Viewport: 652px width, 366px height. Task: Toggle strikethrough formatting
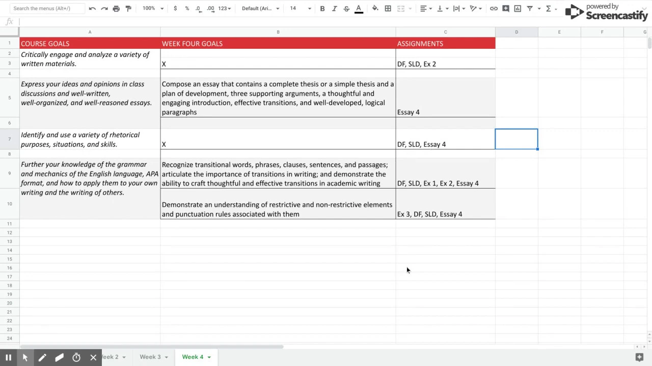pos(346,9)
